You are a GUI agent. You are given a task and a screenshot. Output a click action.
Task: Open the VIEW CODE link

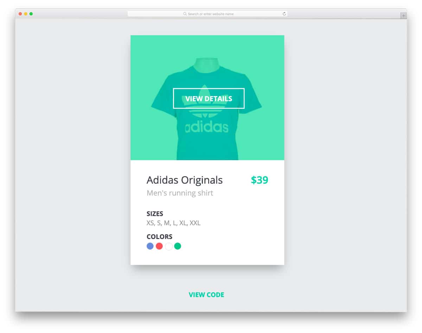pos(206,295)
